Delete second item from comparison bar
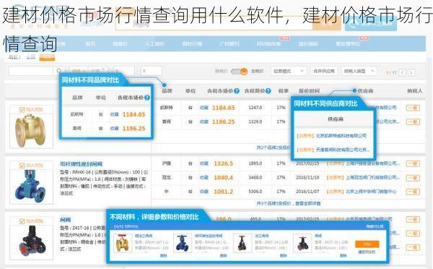Image resolution: width=433 pixels, height=269 pixels. click(x=224, y=255)
